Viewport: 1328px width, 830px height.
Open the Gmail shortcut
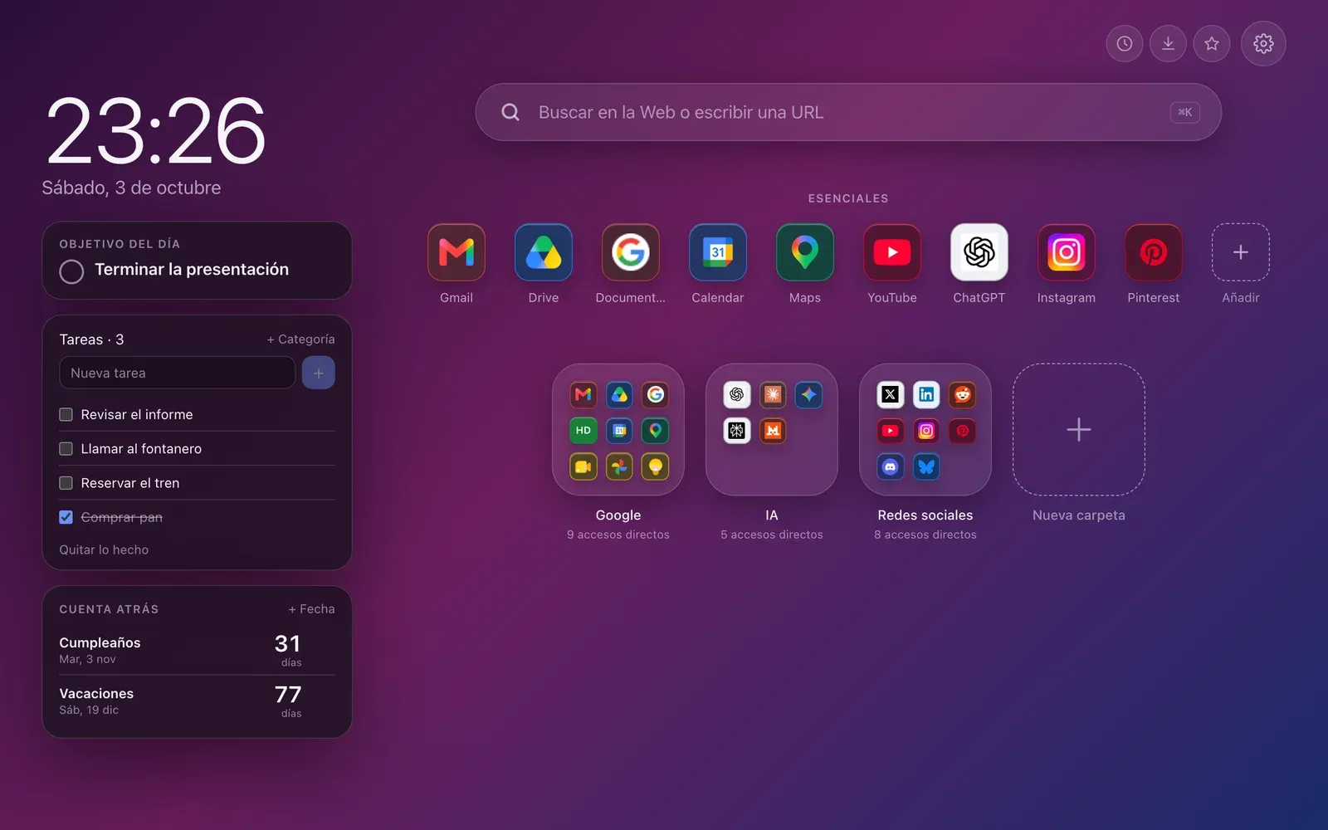456,252
